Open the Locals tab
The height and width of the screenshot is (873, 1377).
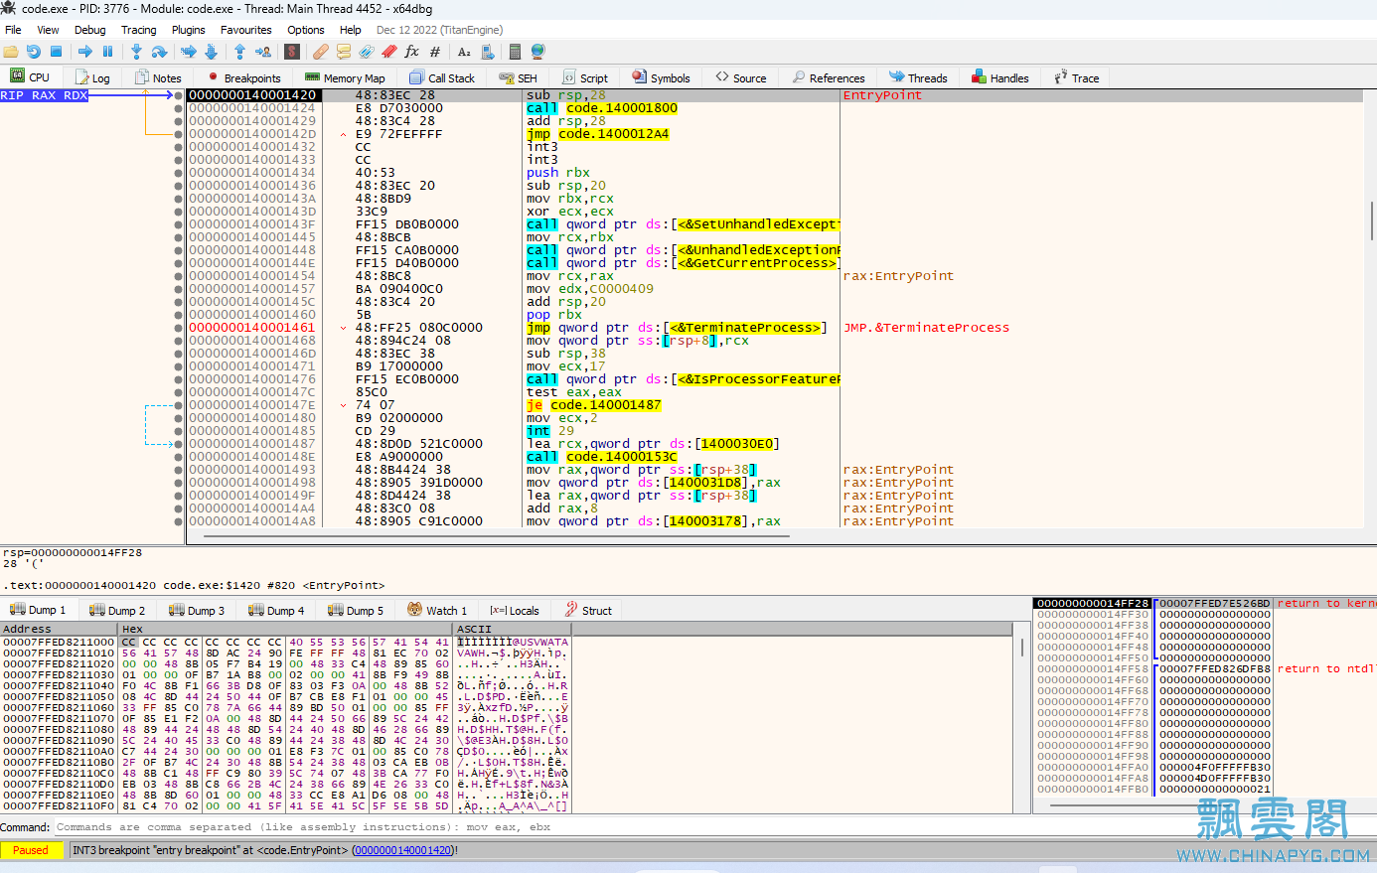pyautogui.click(x=515, y=610)
